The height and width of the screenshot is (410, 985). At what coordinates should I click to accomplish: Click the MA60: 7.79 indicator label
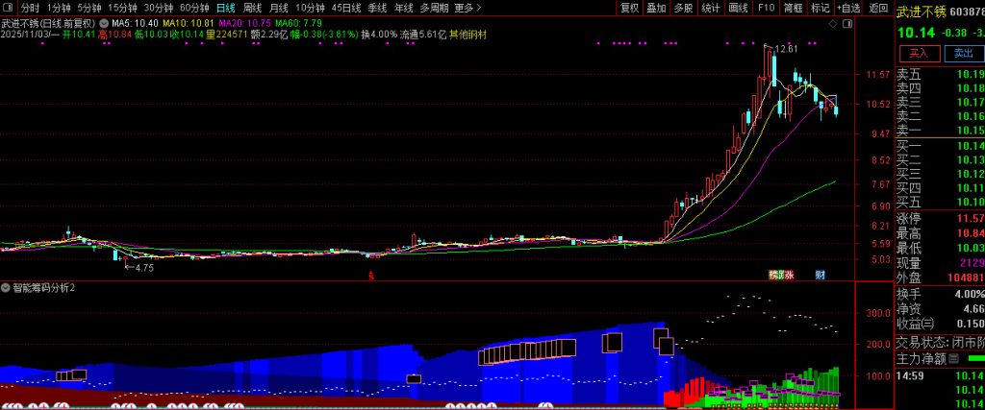tap(298, 23)
